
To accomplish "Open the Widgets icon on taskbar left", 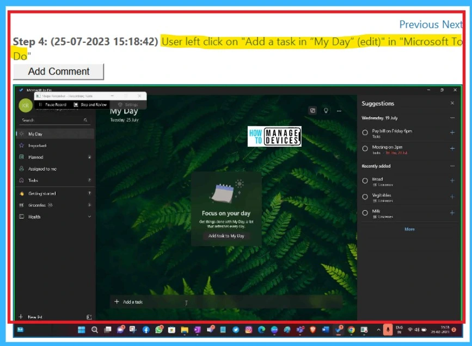I will coord(20,330).
